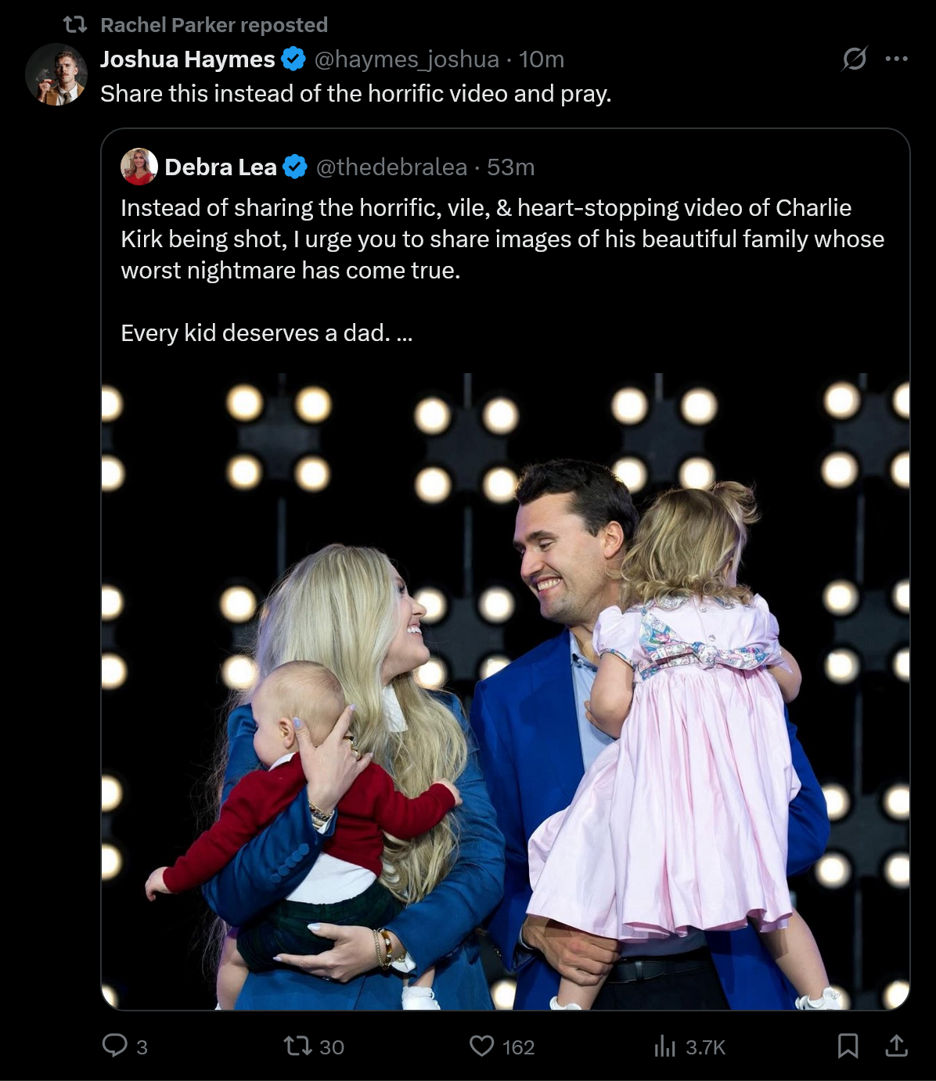Open the three-dot more options menu
The height and width of the screenshot is (1081, 936).
[896, 59]
